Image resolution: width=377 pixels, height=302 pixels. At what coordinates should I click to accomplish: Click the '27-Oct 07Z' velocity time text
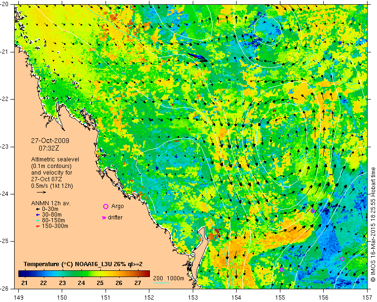pyautogui.click(x=46, y=179)
